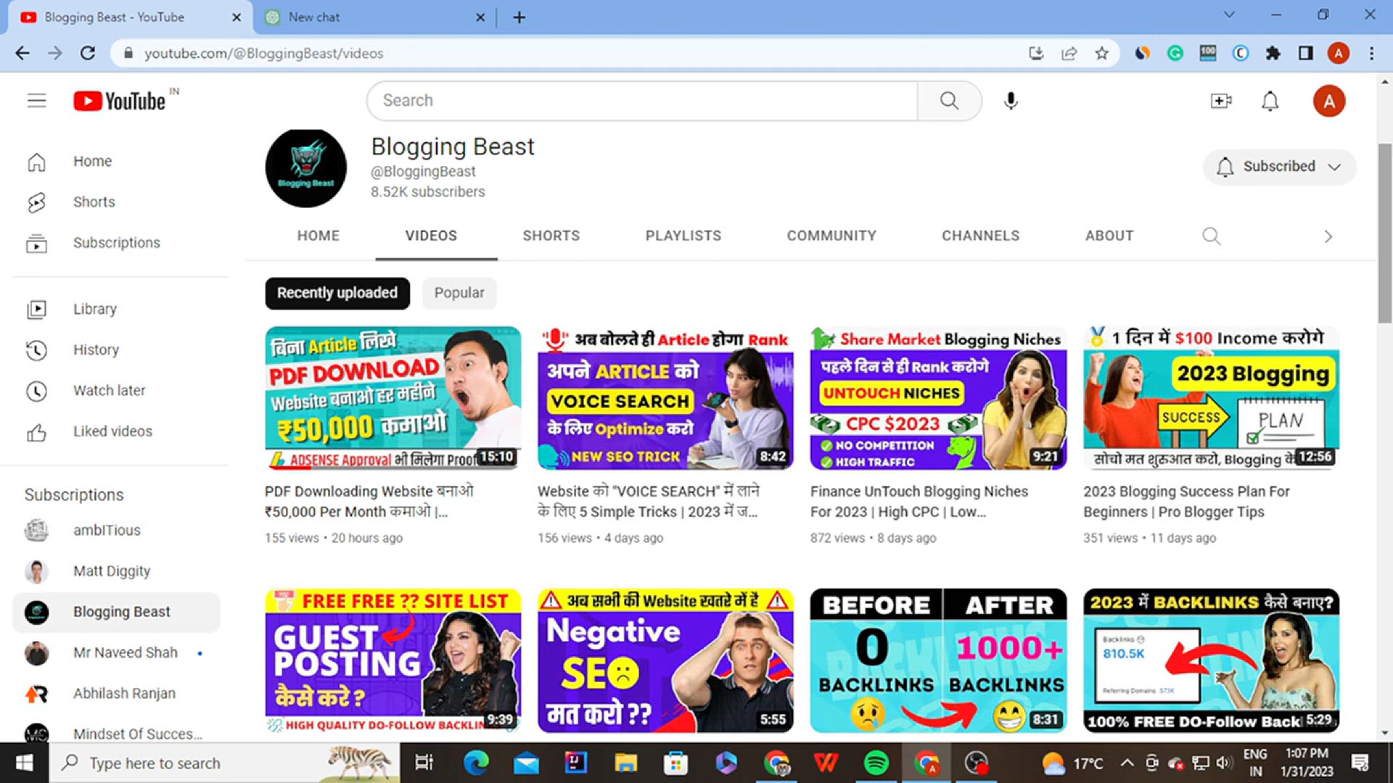This screenshot has height=783, width=1393.
Task: Open Watch later in the sidebar
Action: pos(116,391)
